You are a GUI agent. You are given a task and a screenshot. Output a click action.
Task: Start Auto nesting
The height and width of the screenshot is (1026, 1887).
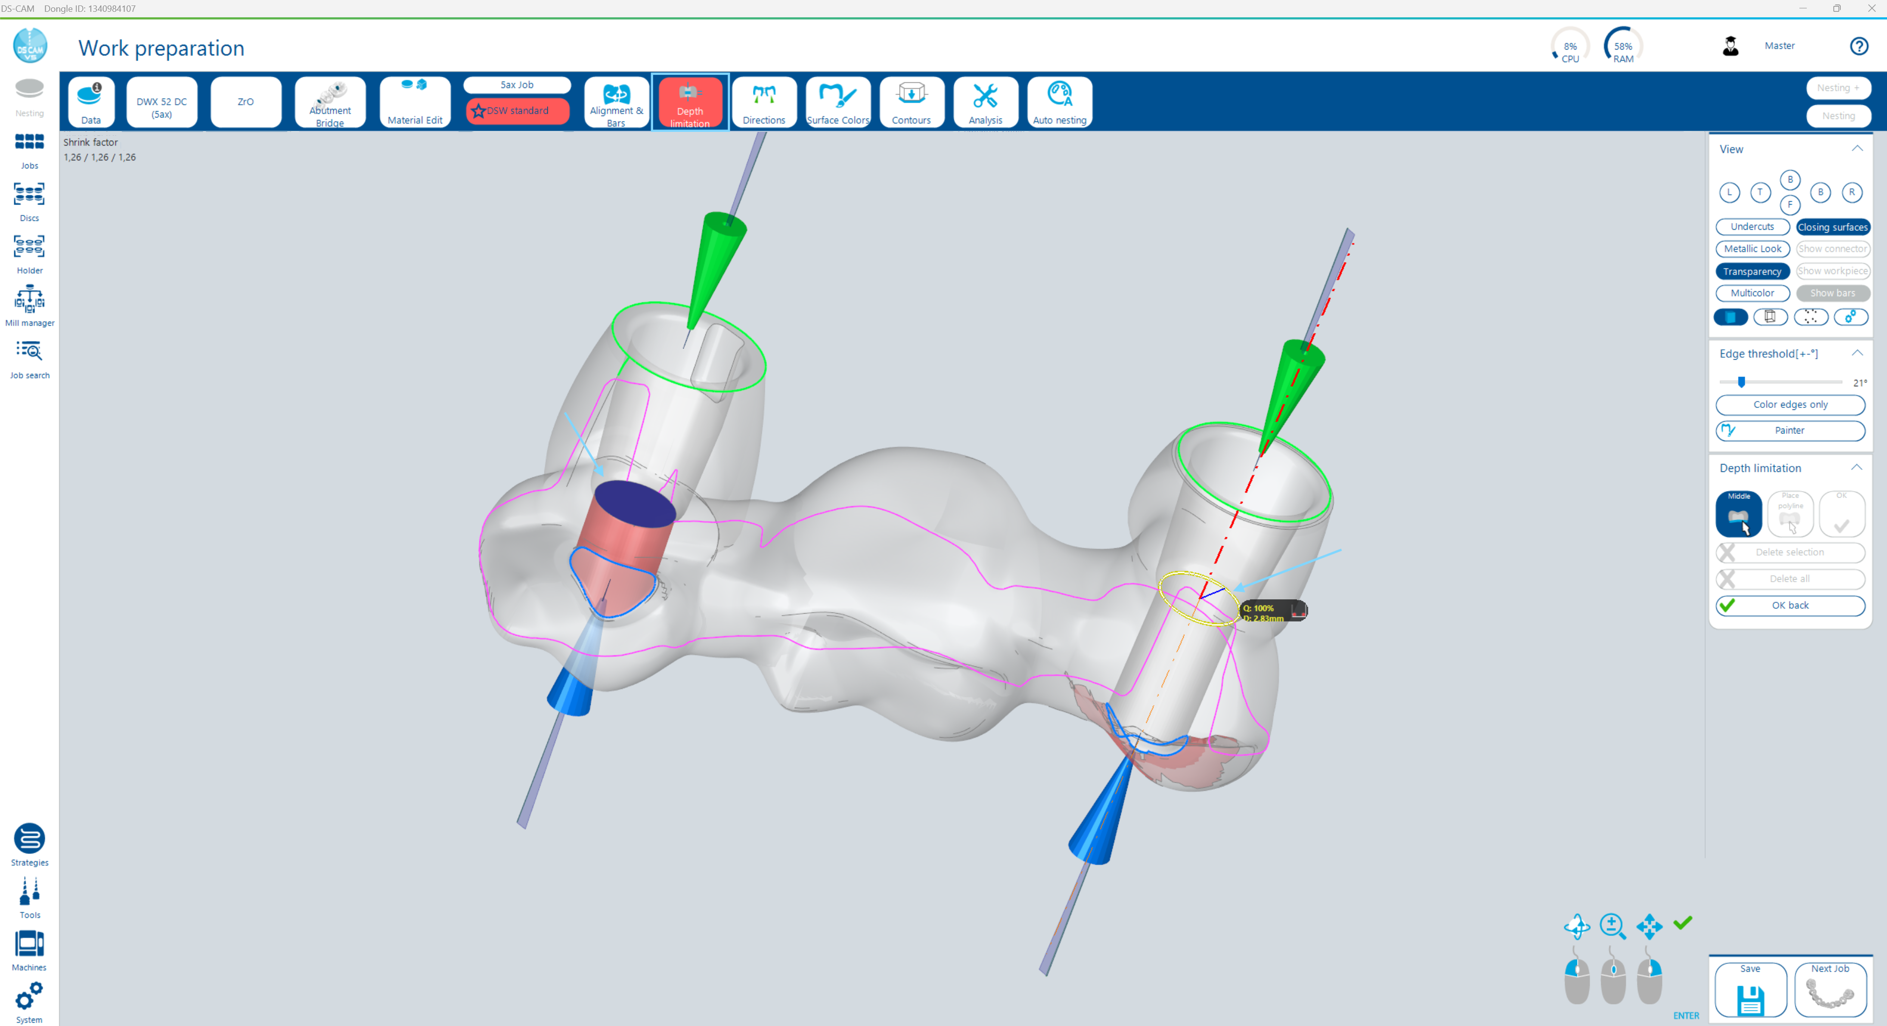point(1059,102)
